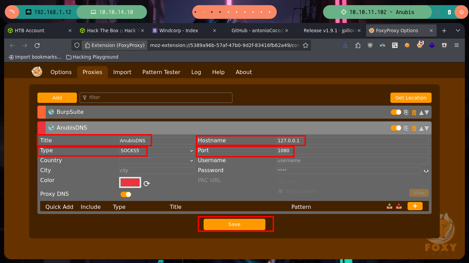Open list all tabs chevron

[x=458, y=31]
